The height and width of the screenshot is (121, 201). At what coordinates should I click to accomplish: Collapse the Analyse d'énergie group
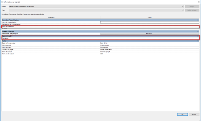[198, 31]
